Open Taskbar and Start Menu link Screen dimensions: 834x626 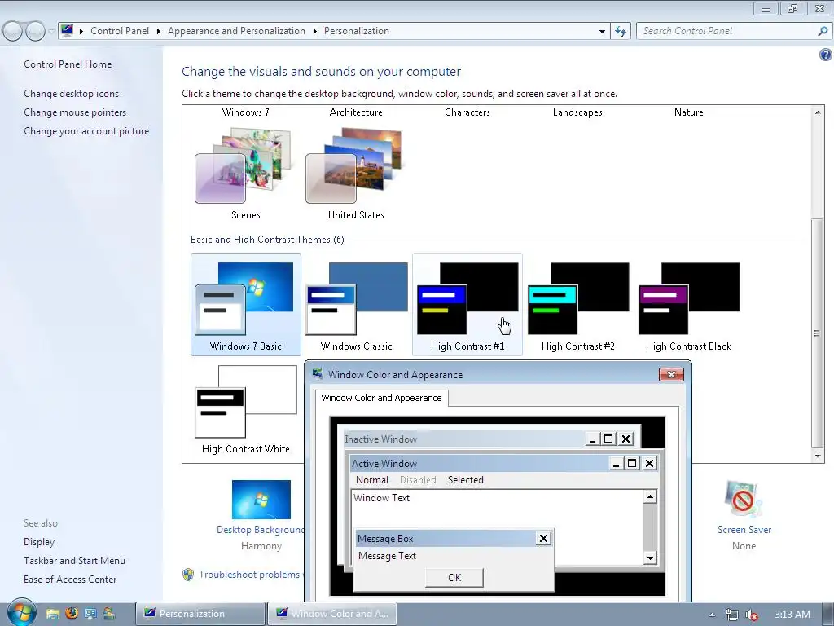click(x=74, y=561)
